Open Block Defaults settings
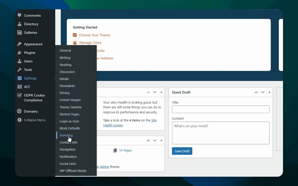 coord(70,128)
